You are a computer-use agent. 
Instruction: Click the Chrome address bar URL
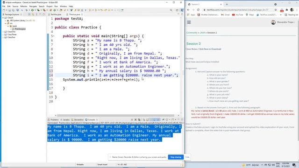pyautogui.click(x=237, y=10)
